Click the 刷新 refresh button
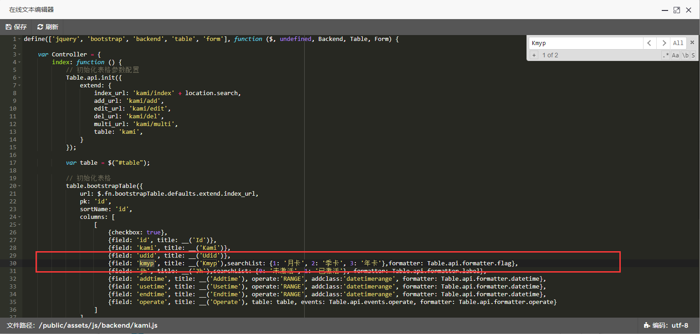This screenshot has height=334, width=700. point(47,27)
